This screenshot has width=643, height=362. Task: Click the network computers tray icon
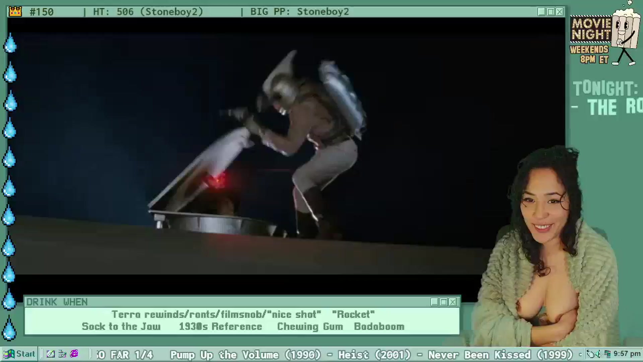click(607, 354)
